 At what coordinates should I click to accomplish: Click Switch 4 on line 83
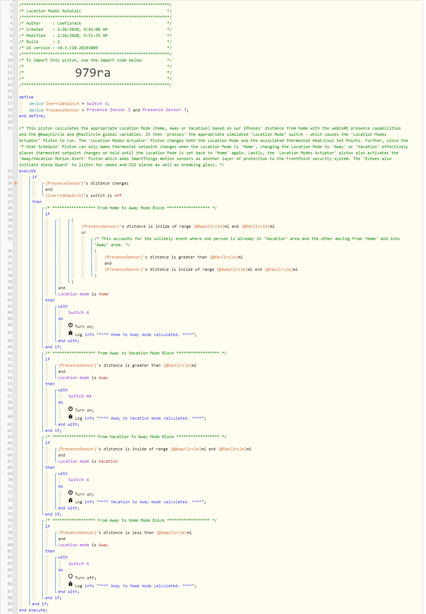78,564
